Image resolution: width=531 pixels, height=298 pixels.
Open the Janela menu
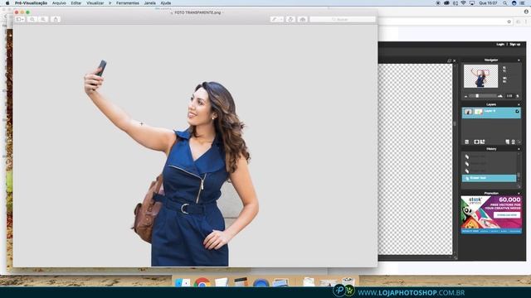click(149, 3)
